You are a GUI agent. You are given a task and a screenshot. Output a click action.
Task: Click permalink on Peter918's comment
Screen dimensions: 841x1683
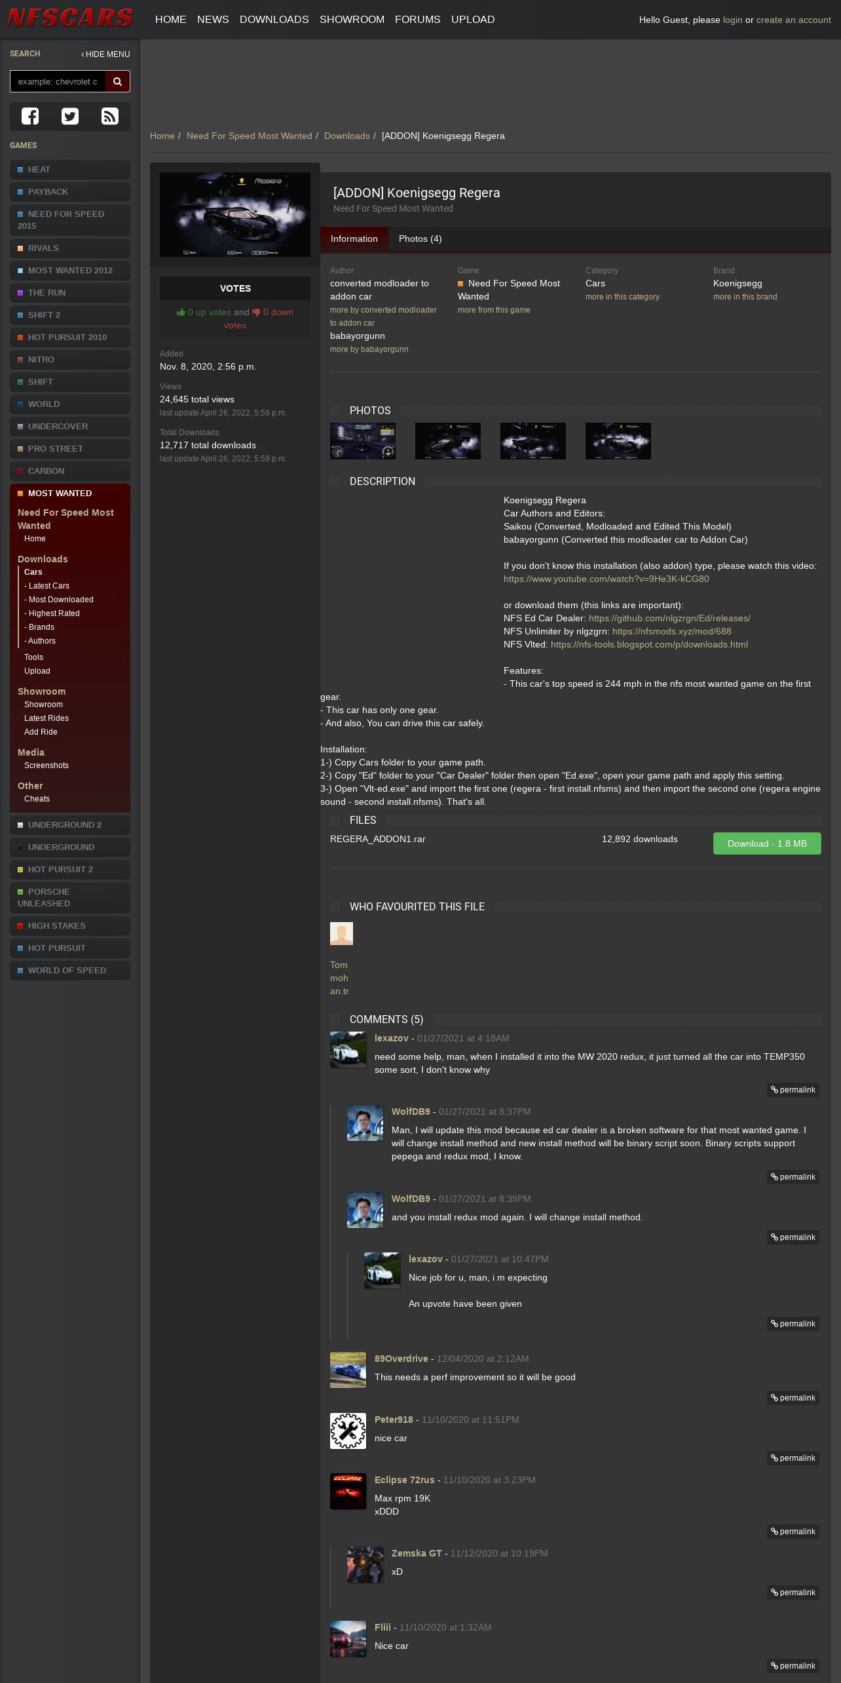[793, 1458]
